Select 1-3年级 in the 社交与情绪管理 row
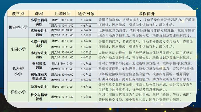The image size is (201, 112). (86, 97)
